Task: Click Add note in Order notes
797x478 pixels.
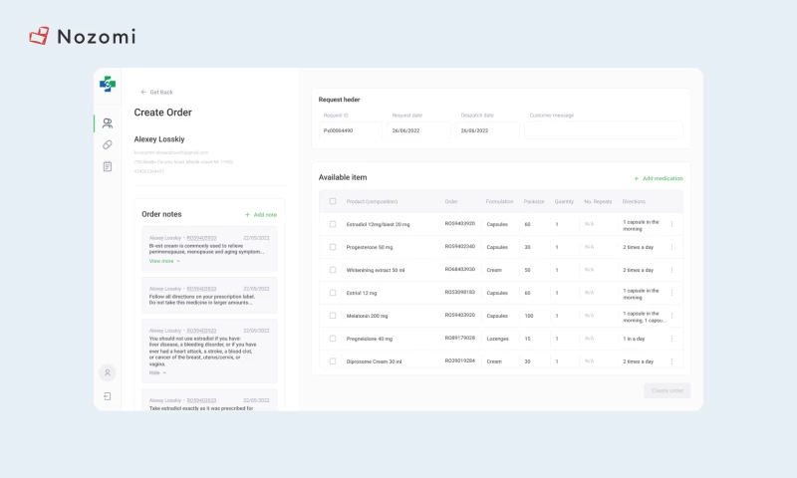Action: coord(261,215)
